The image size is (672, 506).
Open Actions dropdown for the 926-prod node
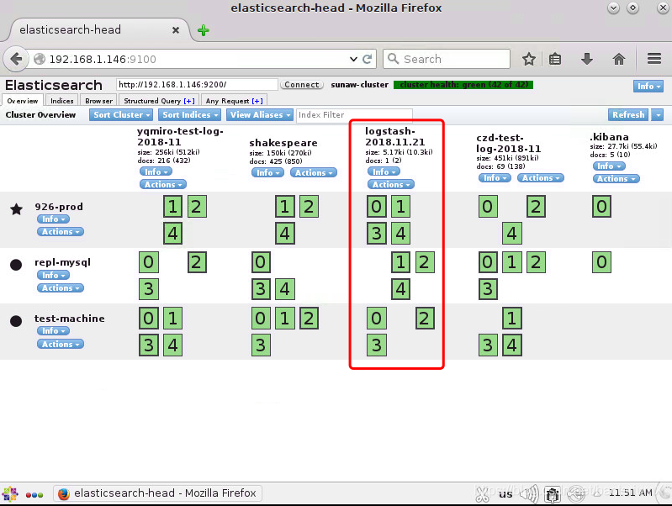coord(61,232)
